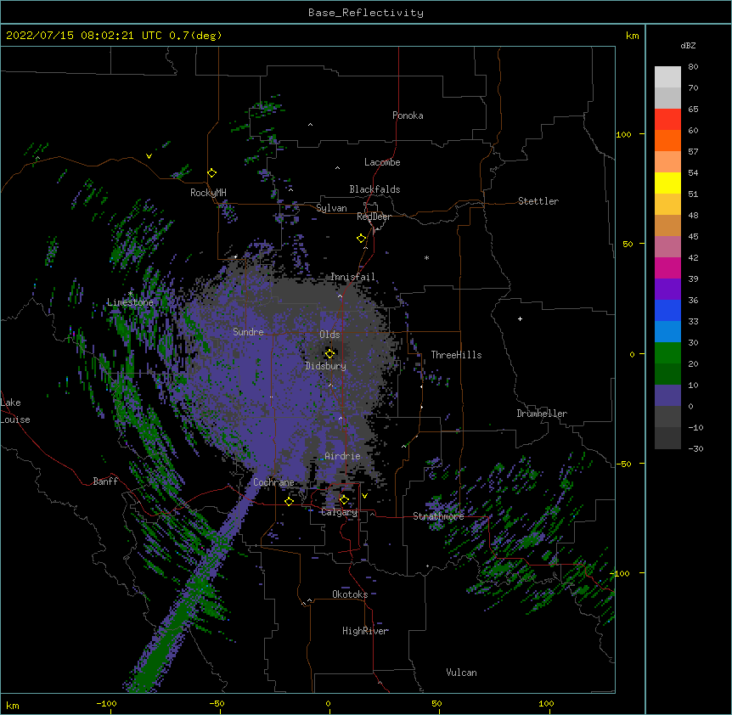Click the white asterisk marker east of Innisfail
This screenshot has width=732, height=715.
click(426, 257)
